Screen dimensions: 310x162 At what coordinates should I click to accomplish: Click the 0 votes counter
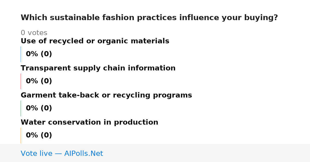[x=34, y=33]
